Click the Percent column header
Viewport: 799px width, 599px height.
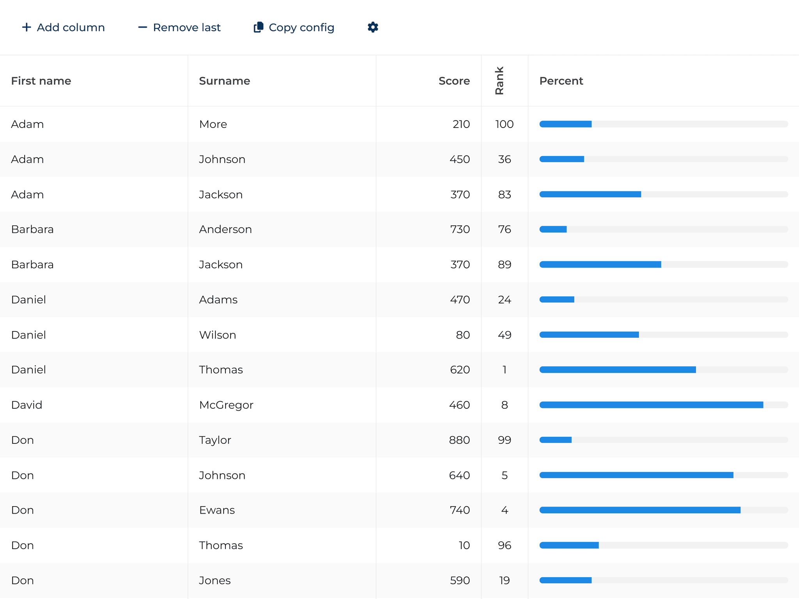(561, 81)
